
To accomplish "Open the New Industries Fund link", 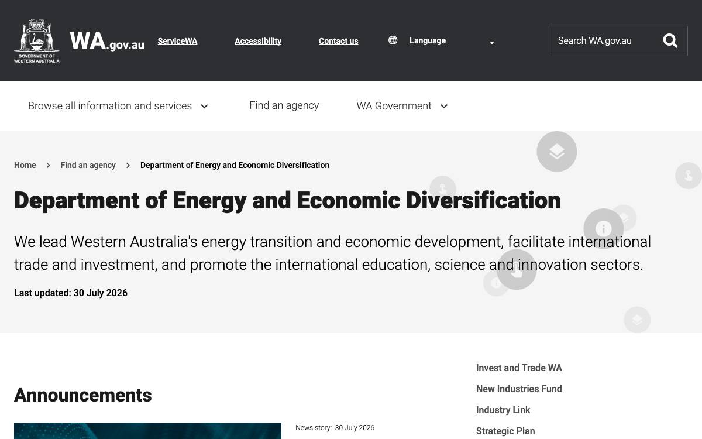I will (519, 389).
